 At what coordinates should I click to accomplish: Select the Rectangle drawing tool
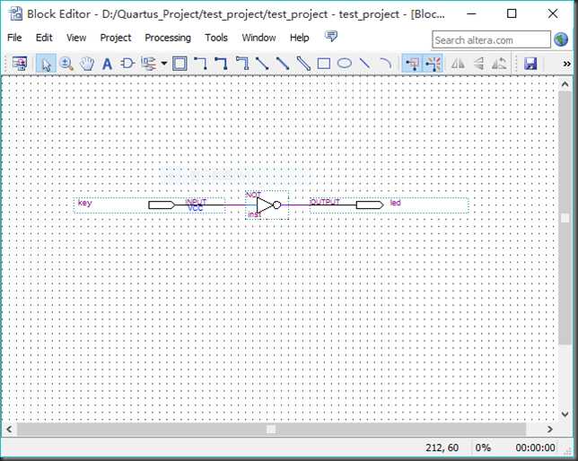tap(324, 64)
